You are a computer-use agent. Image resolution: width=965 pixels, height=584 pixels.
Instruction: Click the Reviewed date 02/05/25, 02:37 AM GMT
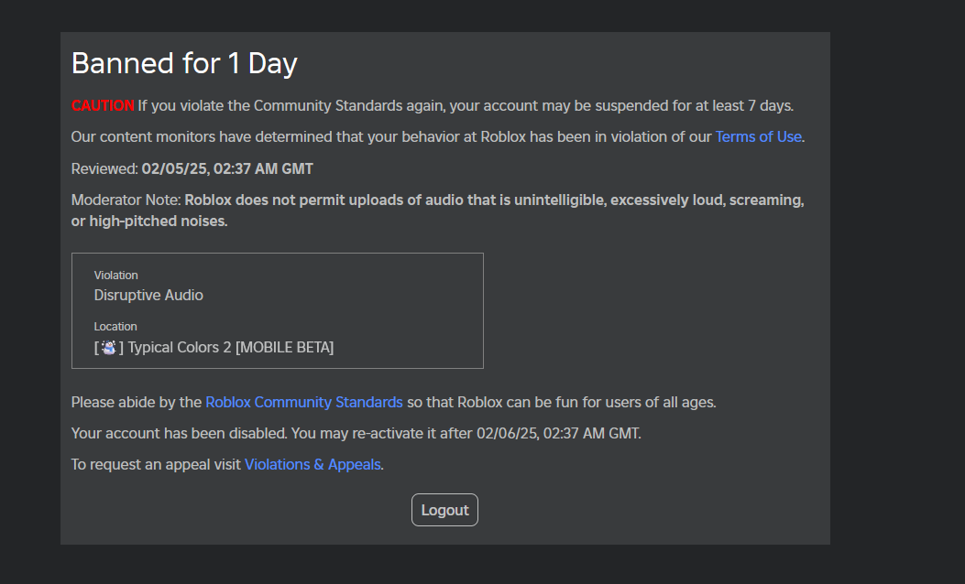227,168
